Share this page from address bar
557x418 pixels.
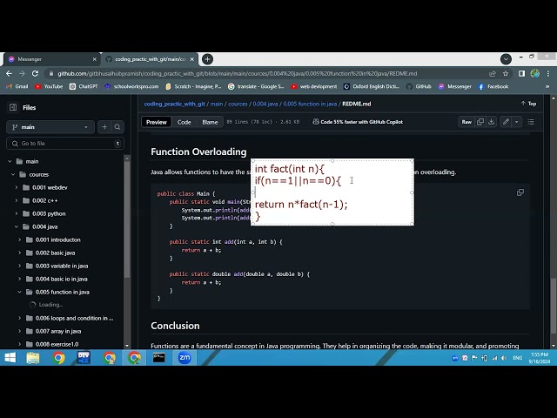pyautogui.click(x=493, y=73)
